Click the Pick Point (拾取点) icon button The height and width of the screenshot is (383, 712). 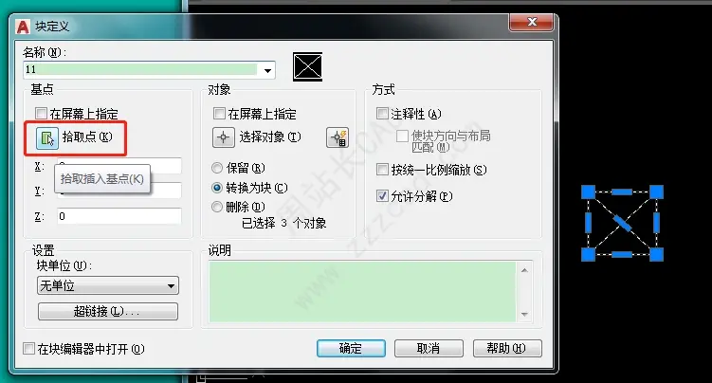(47, 137)
